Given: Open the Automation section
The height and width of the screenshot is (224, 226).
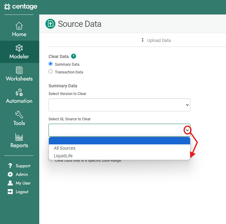Looking at the screenshot, I should click(x=19, y=96).
